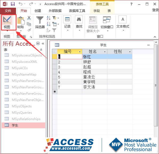Click the 视图 design view icon
Image resolution: width=159 pixels, height=154 pixels.
tap(7, 20)
